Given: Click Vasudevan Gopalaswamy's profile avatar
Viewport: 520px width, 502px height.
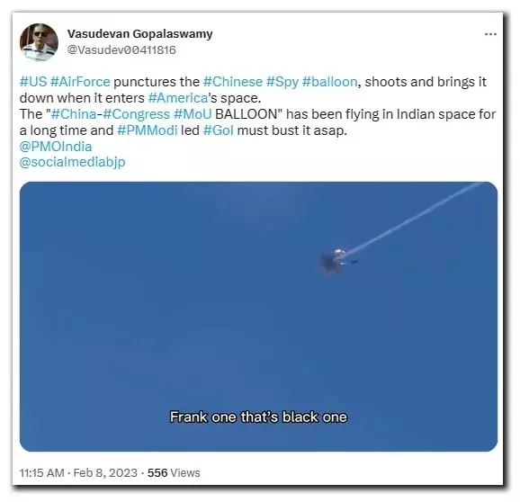Looking at the screenshot, I should point(39,42).
